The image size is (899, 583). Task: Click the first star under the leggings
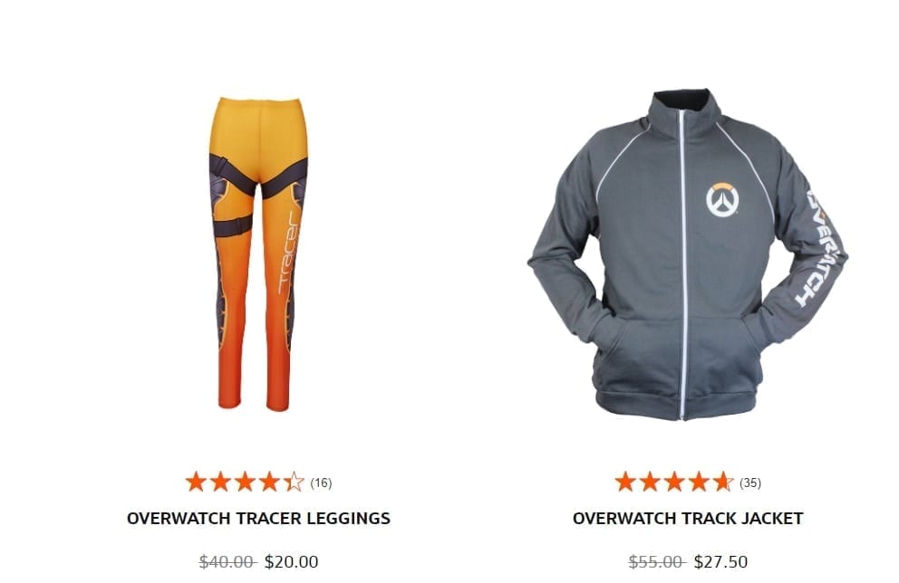196,483
